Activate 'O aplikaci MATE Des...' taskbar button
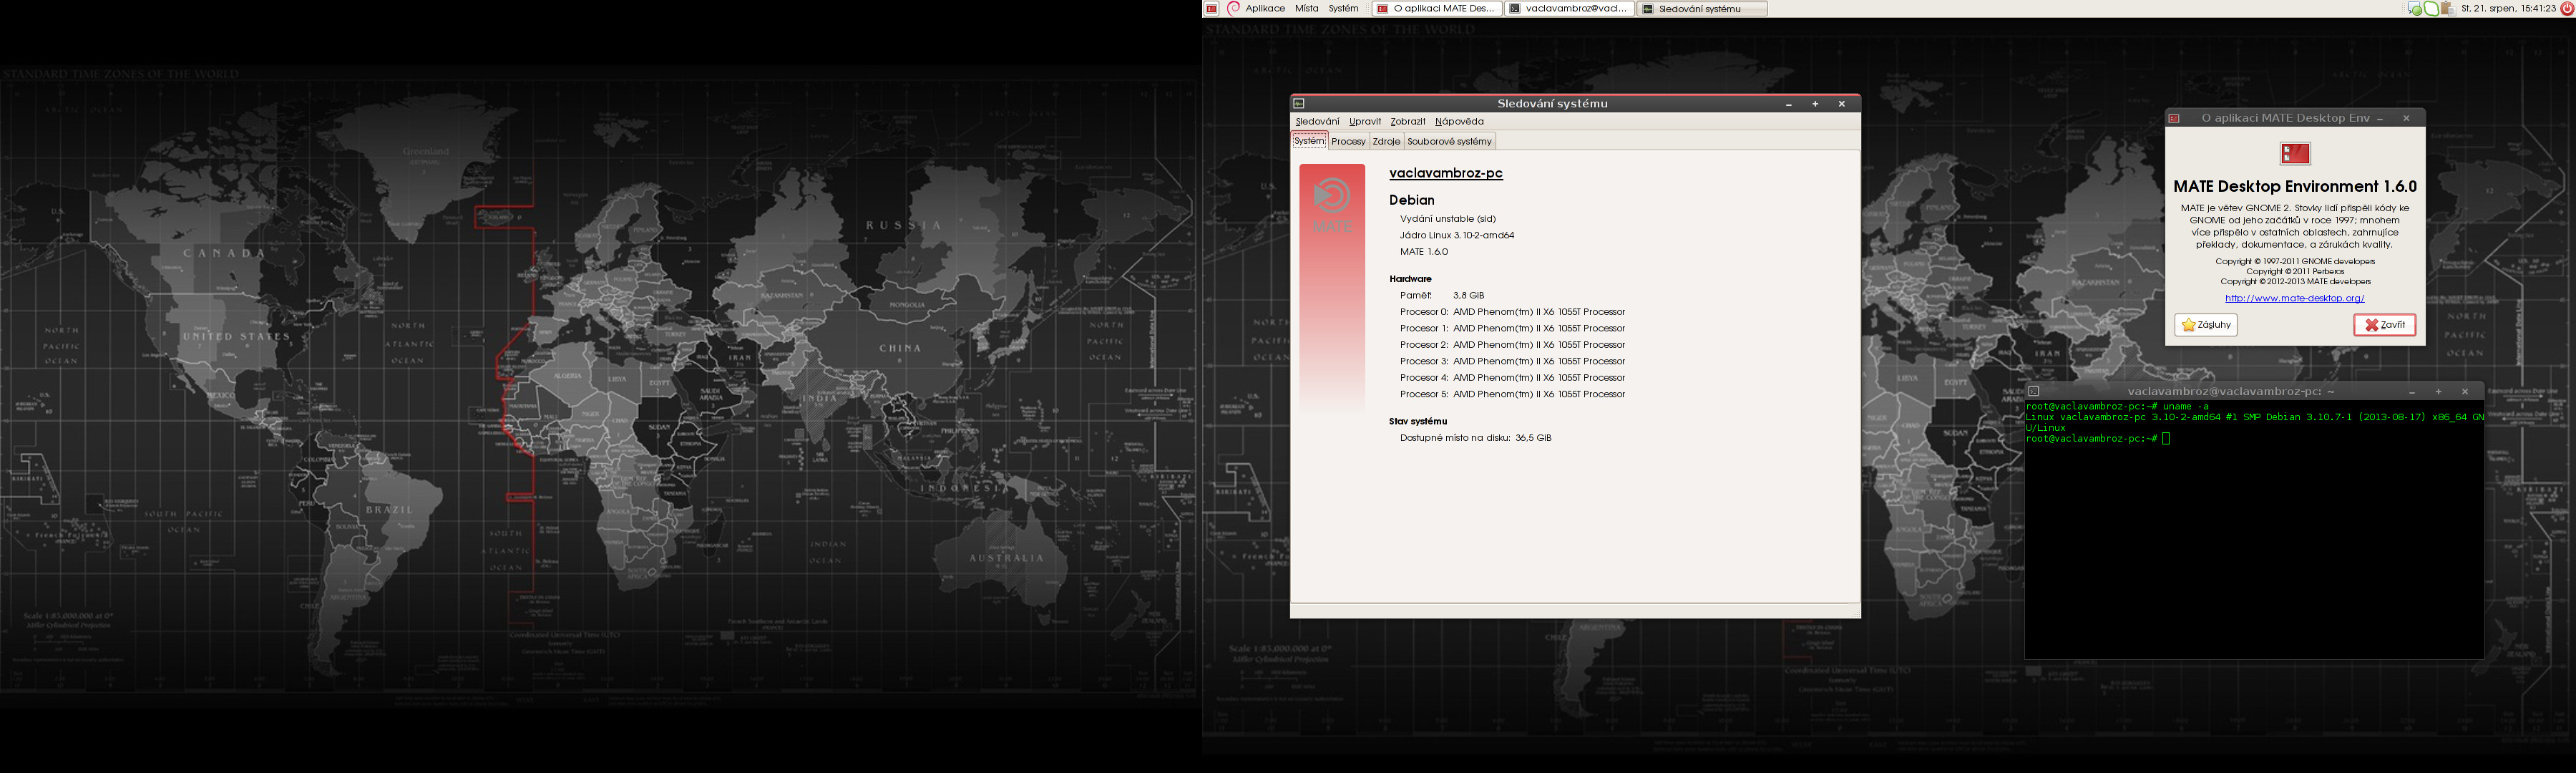The height and width of the screenshot is (773, 2576). (1436, 8)
